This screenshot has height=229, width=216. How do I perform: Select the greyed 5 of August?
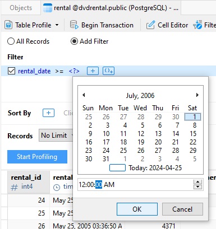tap(195, 159)
